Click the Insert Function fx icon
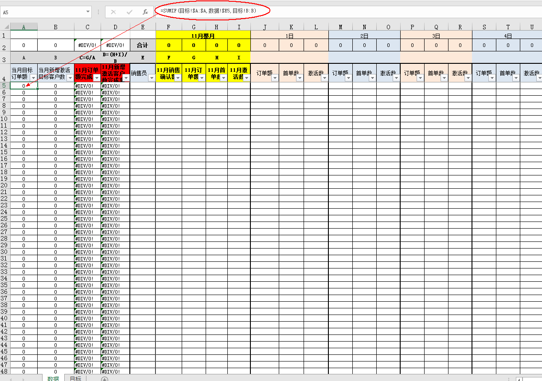 pyautogui.click(x=145, y=12)
